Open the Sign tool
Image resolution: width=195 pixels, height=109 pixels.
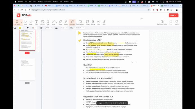[48, 22]
